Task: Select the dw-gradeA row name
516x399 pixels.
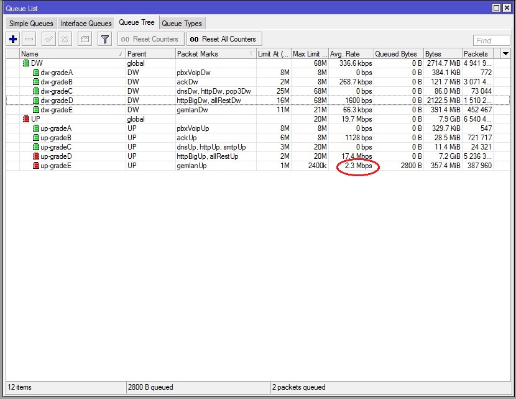Action: coord(57,72)
